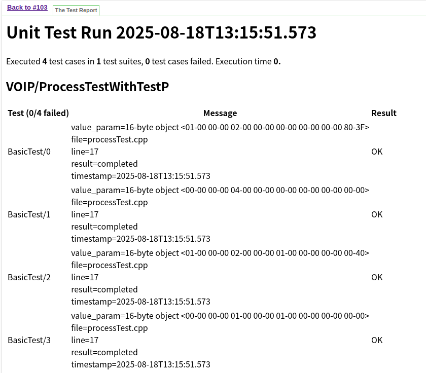Click the OK result for BasicTest/2
Screen dimensions: 426x373
coord(377,277)
